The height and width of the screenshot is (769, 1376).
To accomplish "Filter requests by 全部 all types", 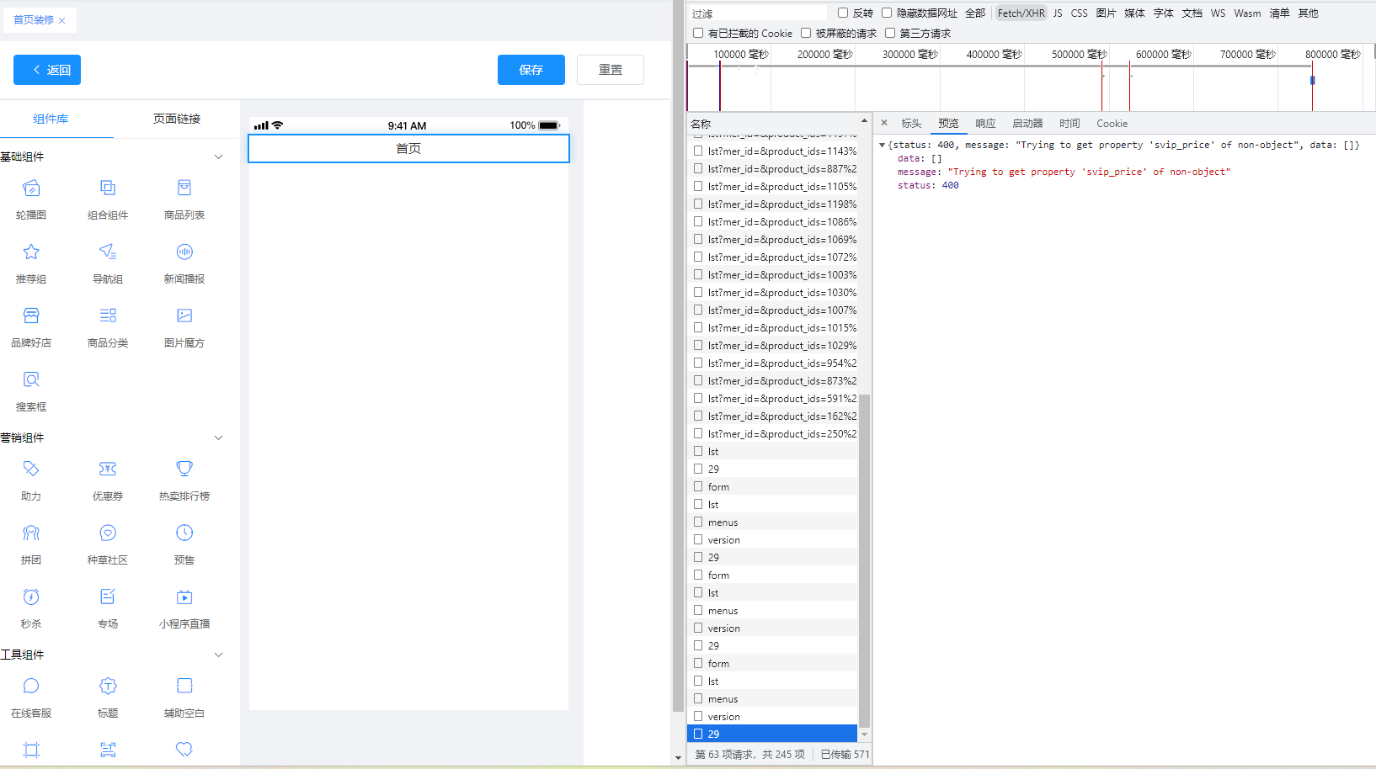I will [x=975, y=13].
